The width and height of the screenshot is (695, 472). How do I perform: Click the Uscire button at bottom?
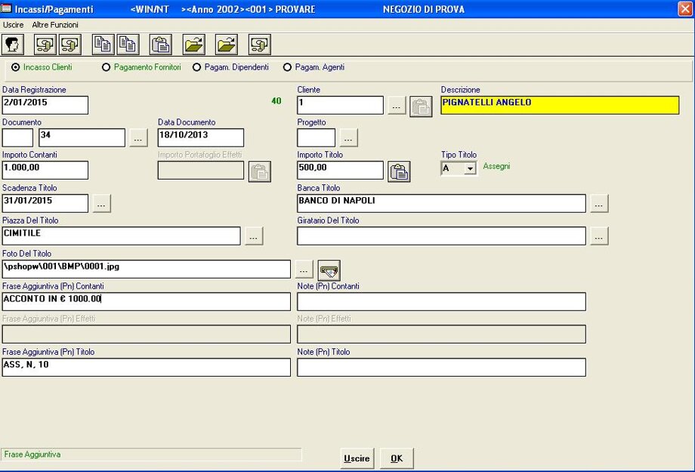pyautogui.click(x=357, y=458)
